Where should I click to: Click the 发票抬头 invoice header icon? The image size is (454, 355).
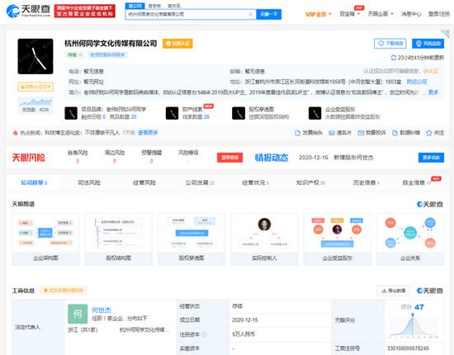[x=297, y=133]
